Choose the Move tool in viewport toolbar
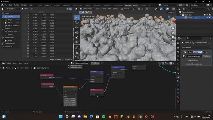This screenshot has height=120, width=213. click(77, 28)
